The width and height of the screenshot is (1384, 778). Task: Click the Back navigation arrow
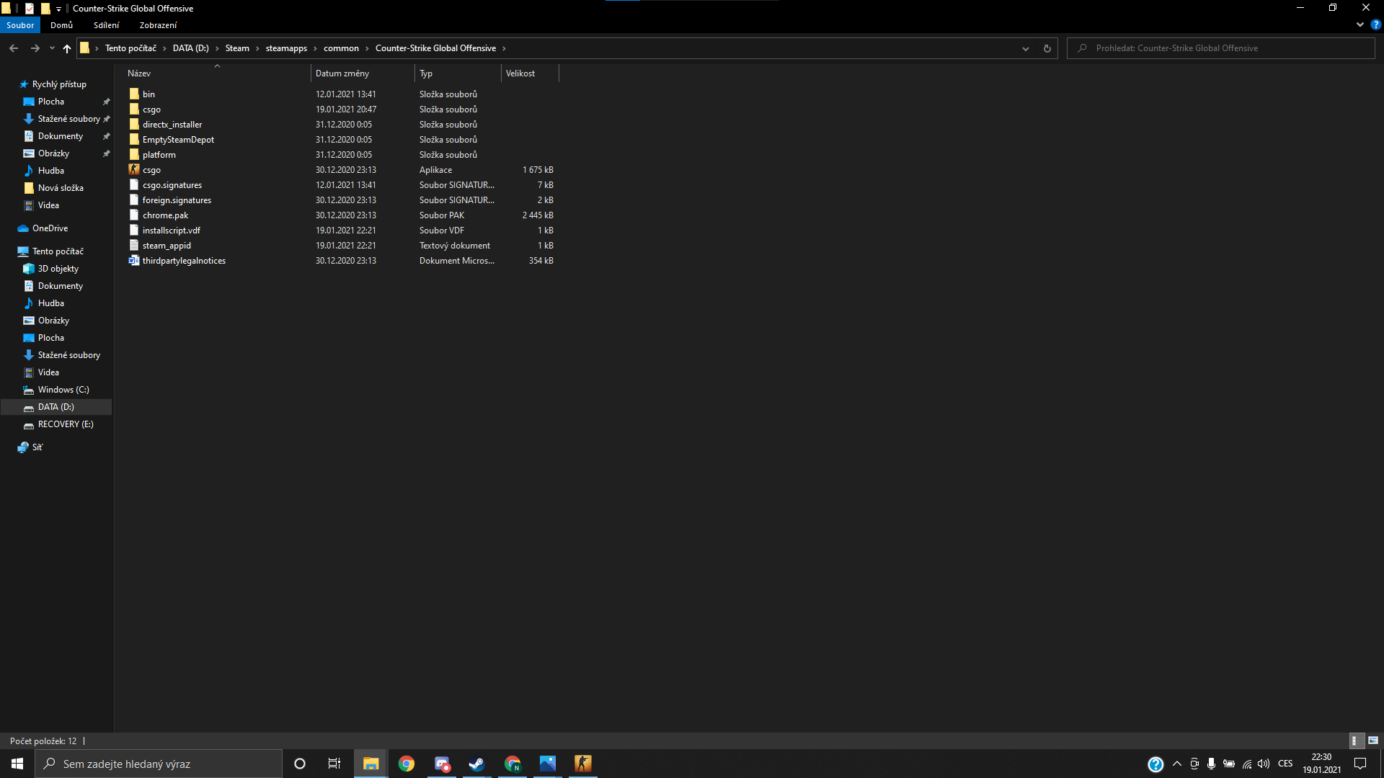click(x=14, y=48)
